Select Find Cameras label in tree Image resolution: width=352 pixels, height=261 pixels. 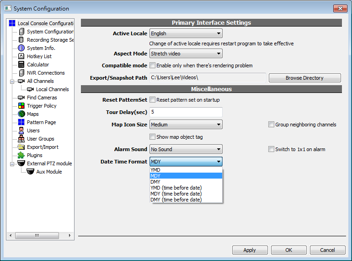tap(42, 98)
